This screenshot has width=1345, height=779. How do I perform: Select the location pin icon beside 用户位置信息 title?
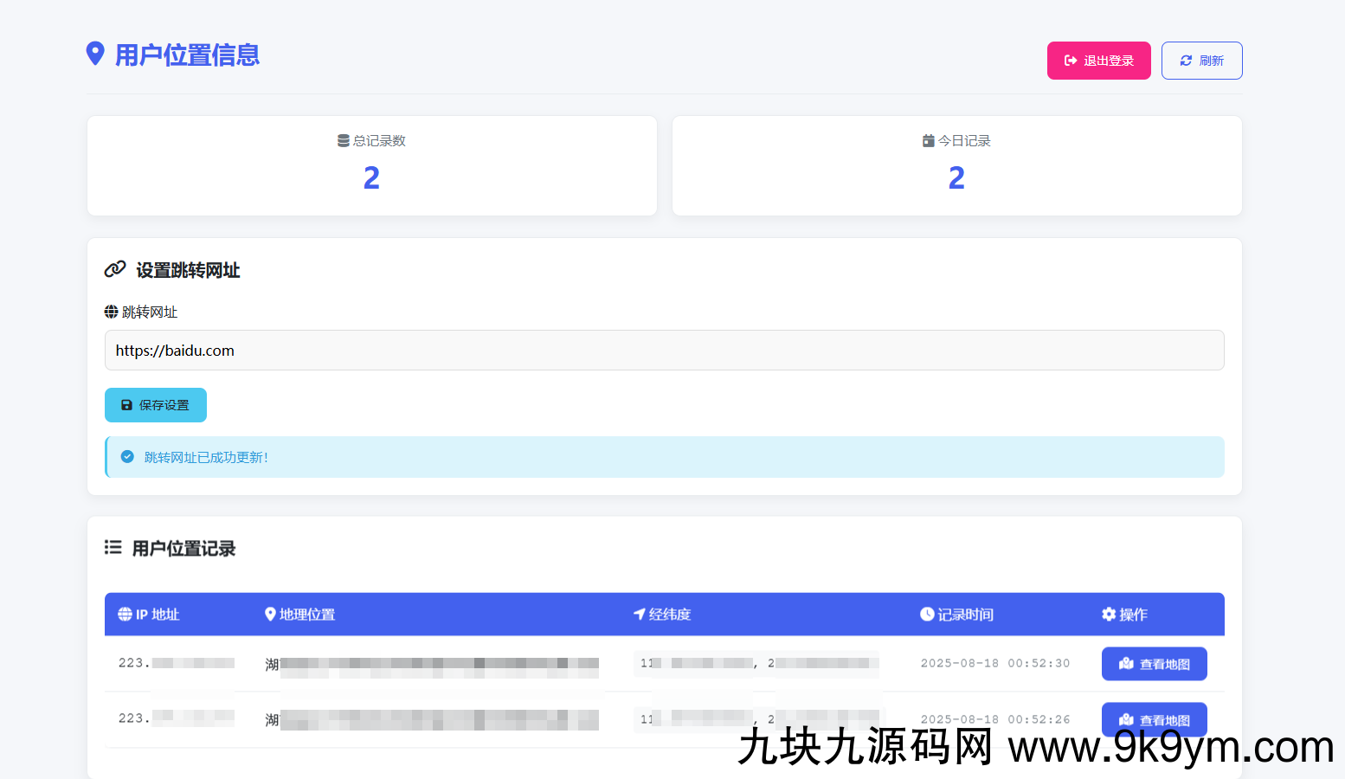point(96,53)
